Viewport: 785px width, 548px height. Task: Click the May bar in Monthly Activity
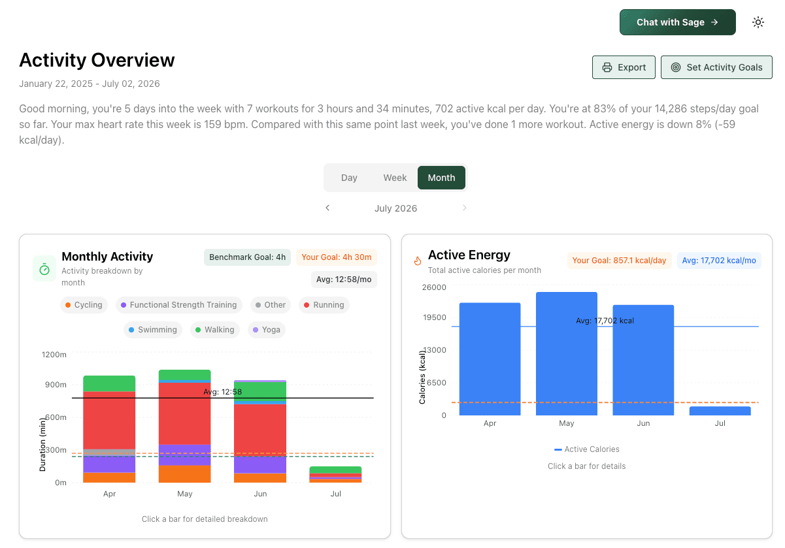185,426
